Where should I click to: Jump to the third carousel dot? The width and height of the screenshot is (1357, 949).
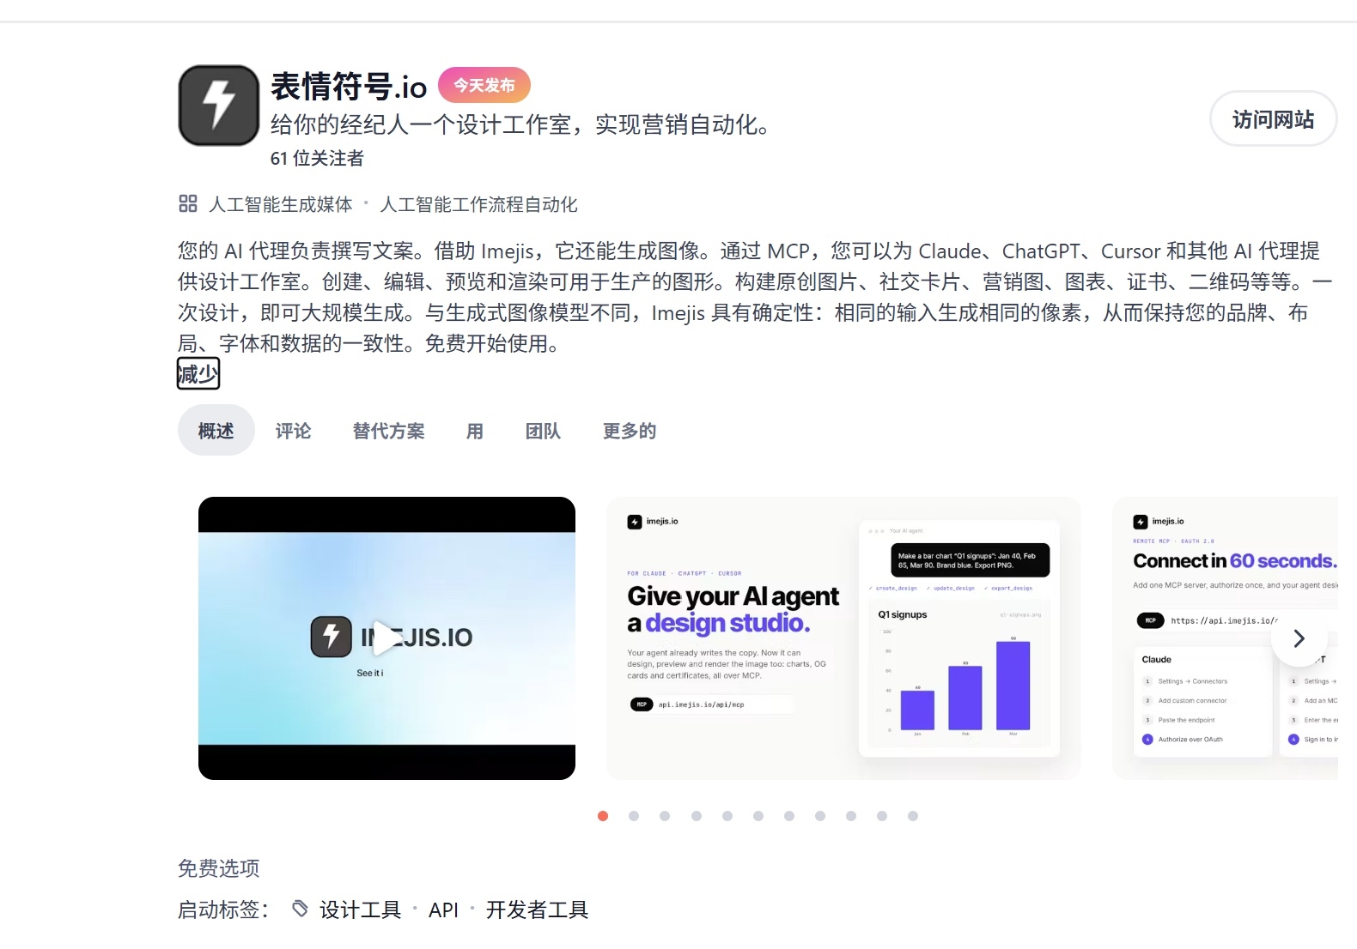(665, 816)
